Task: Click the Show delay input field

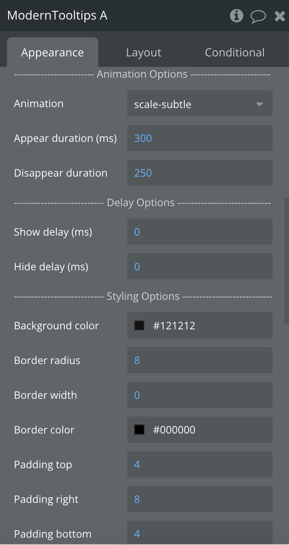Action: pyautogui.click(x=200, y=232)
